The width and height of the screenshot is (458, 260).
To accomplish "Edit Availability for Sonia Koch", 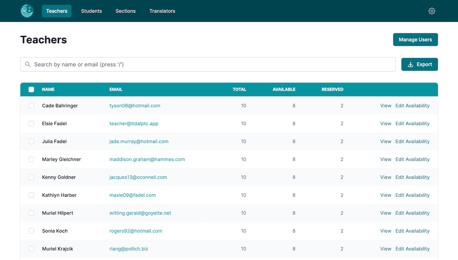I will (412, 231).
